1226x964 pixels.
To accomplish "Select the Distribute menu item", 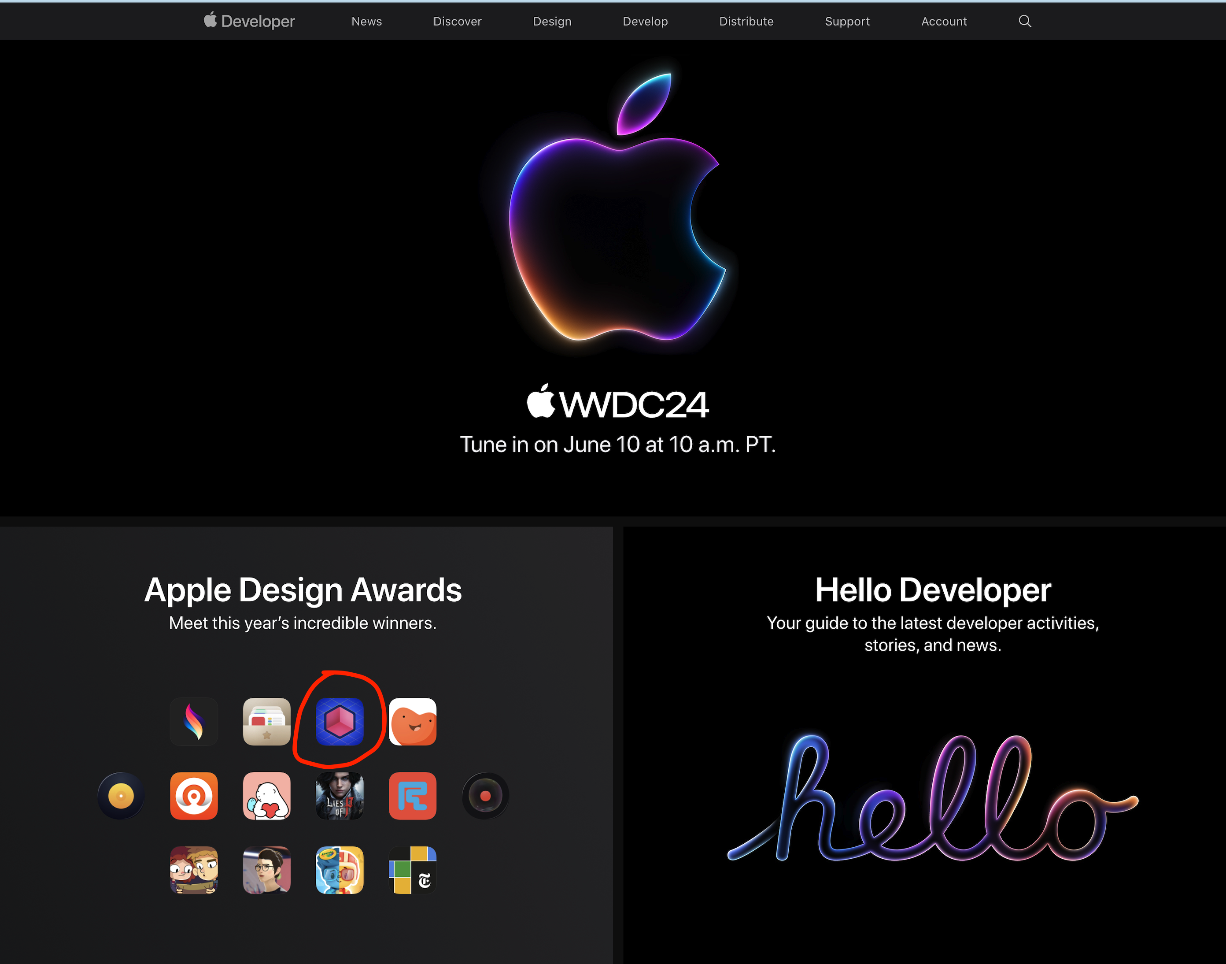I will [x=746, y=22].
